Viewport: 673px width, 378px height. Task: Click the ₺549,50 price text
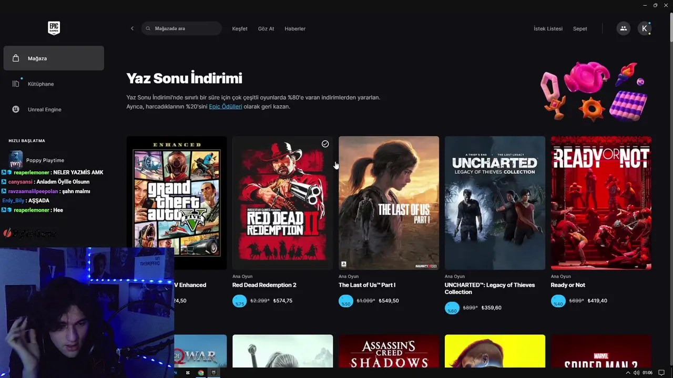(x=389, y=301)
